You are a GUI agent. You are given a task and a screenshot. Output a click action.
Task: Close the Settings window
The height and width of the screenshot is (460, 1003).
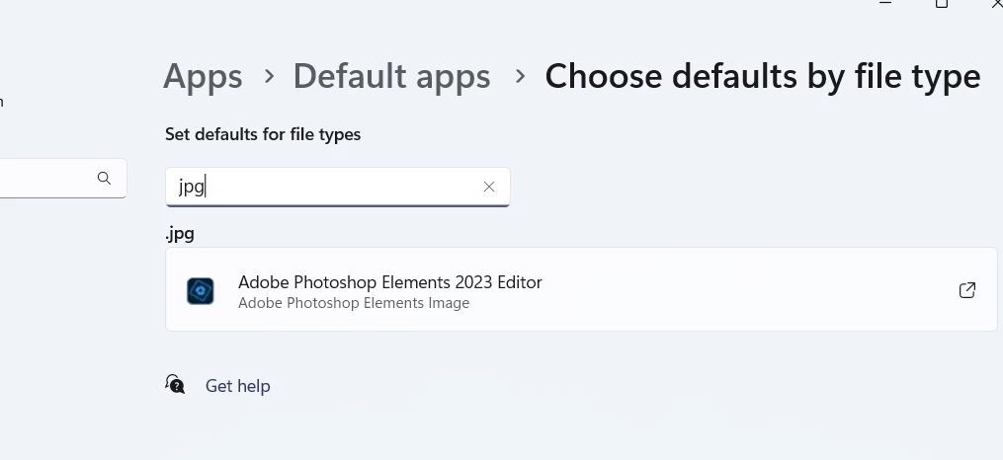point(995,3)
